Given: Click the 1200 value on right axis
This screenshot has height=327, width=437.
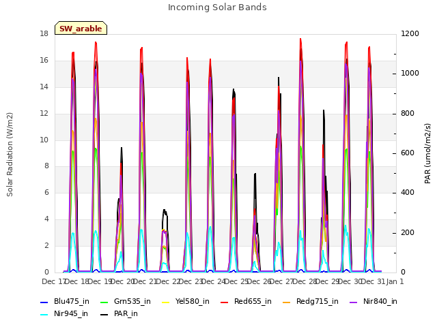Looking at the screenshot, I should click(410, 33).
